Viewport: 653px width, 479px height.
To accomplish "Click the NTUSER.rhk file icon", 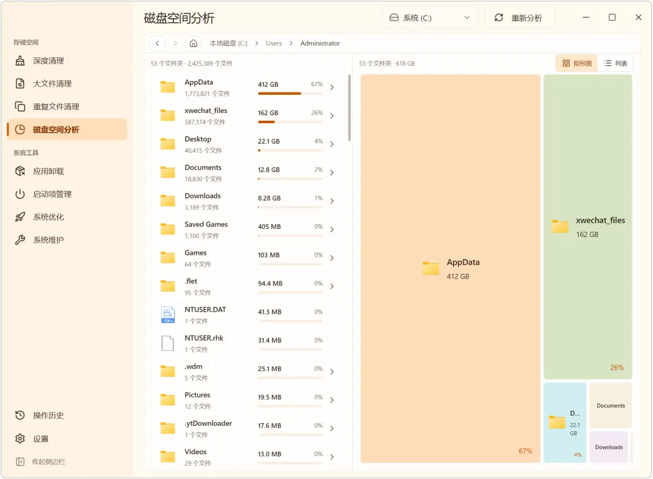I will point(168,343).
